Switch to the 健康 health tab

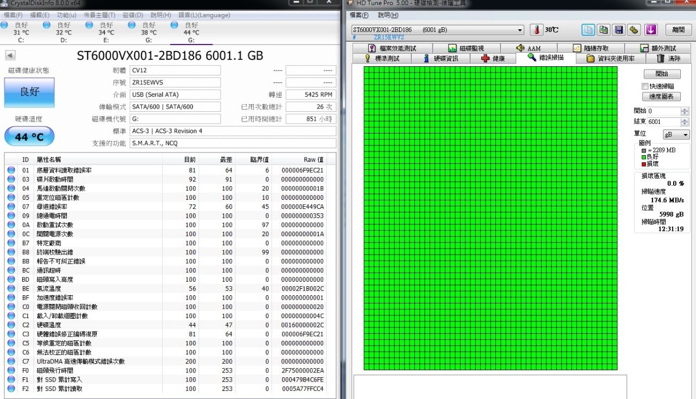493,58
